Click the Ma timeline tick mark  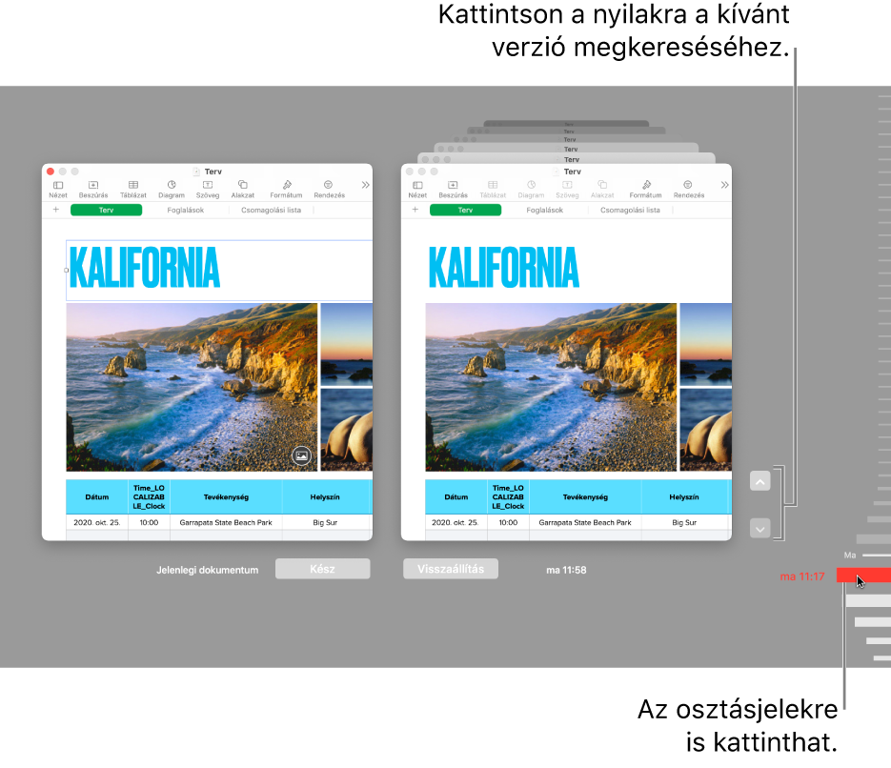pos(876,555)
